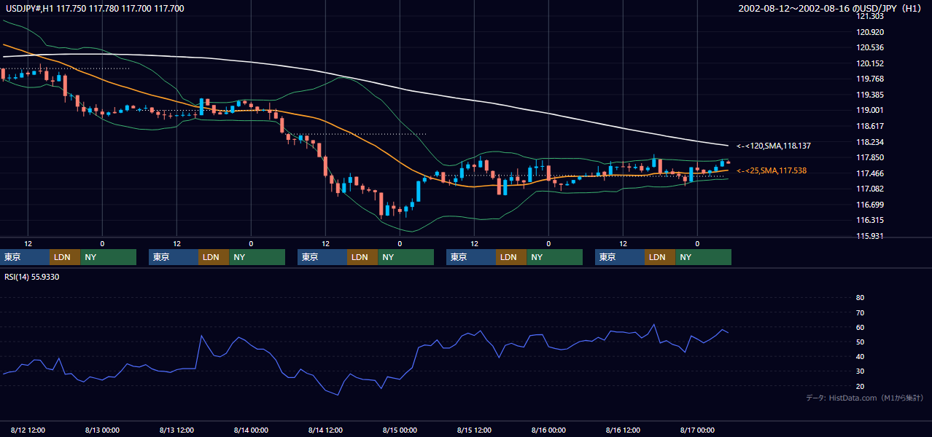This screenshot has height=437, width=932.
Task: Click RSI scale value 50
Action: pyautogui.click(x=860, y=342)
